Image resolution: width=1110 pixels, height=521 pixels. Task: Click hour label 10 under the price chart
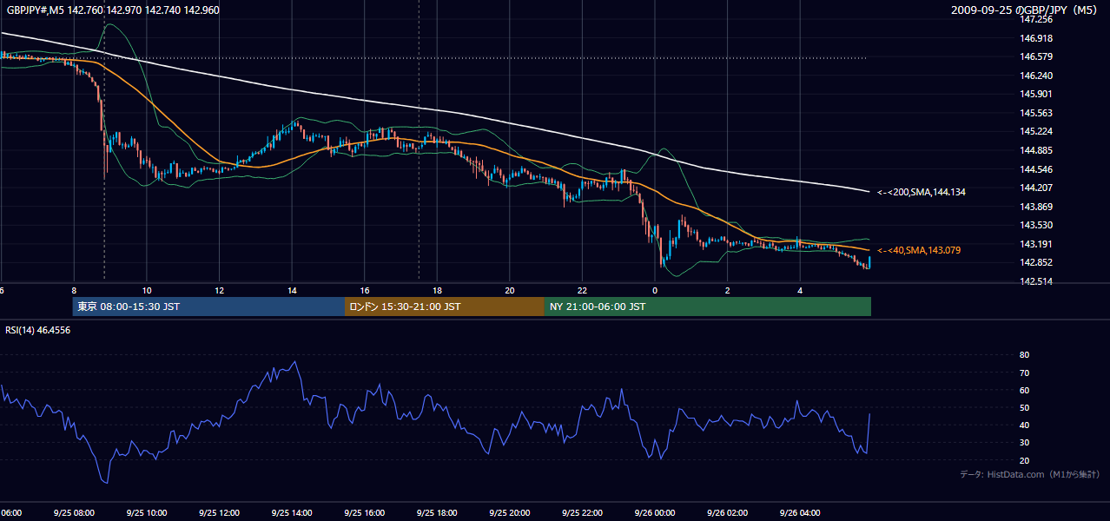[147, 290]
